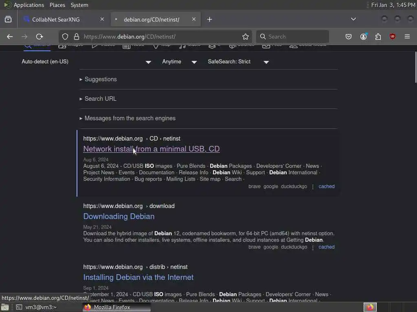Open the Firefox hamburger application menu
Image resolution: width=417 pixels, height=312 pixels.
[x=407, y=37]
